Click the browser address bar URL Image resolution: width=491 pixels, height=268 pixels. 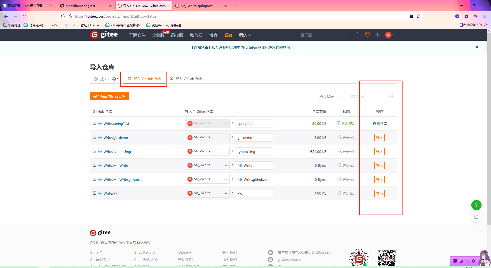tap(116, 16)
